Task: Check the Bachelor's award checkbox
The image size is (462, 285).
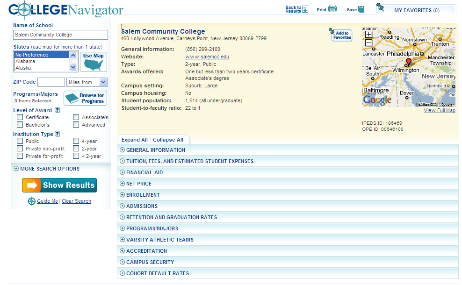Action: coord(20,125)
